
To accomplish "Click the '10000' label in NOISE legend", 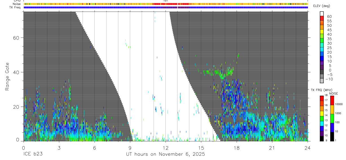I will pyautogui.click(x=339, y=104).
